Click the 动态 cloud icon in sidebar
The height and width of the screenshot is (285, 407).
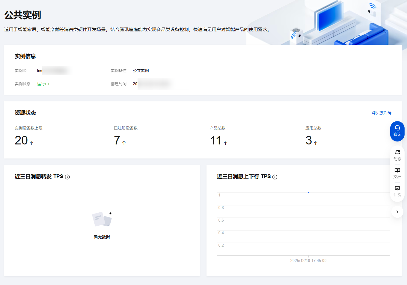click(397, 155)
